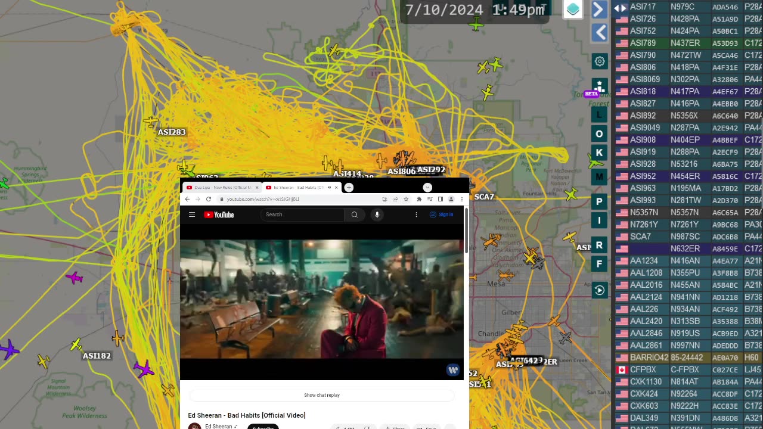This screenshot has height=429, width=763.
Task: Click the YouTube logo
Action: (219, 214)
